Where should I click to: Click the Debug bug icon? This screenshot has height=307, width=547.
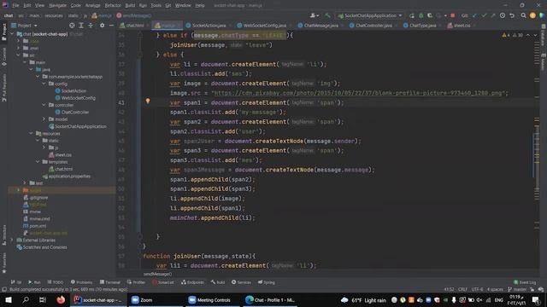(421, 15)
